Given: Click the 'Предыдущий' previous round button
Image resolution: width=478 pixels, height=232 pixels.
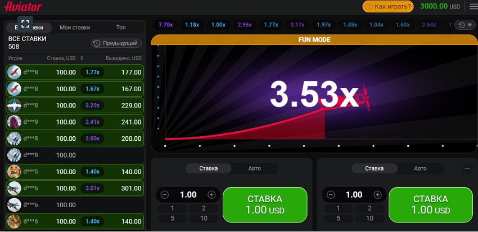Looking at the screenshot, I should click(116, 43).
